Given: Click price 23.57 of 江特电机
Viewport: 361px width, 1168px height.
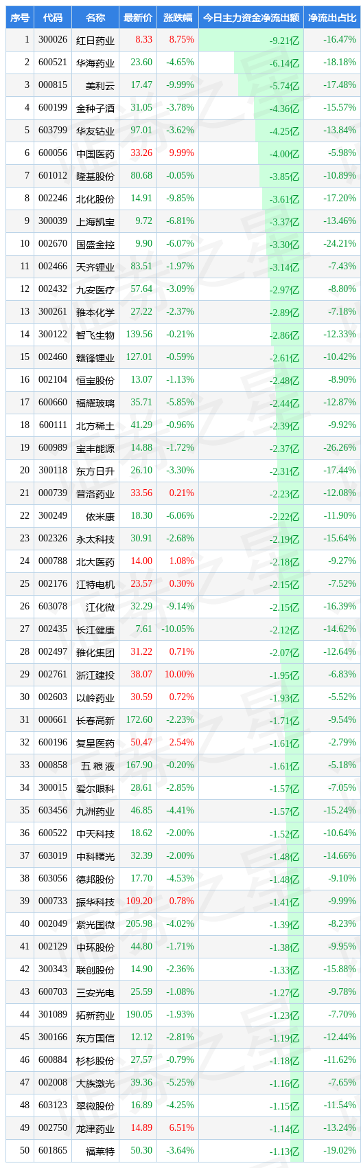Looking at the screenshot, I should pos(141,584).
